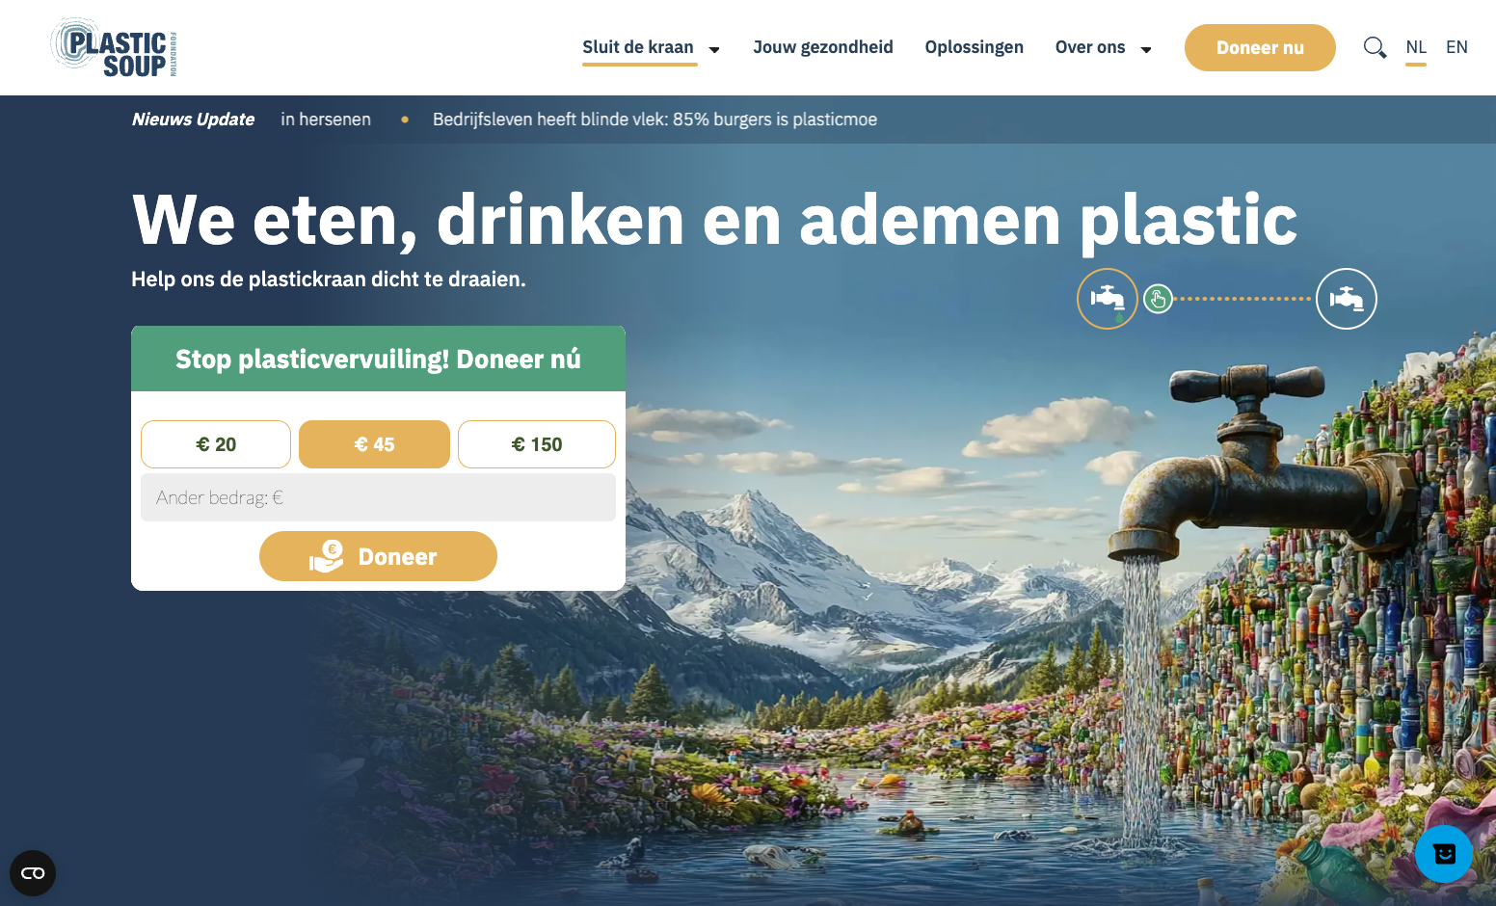This screenshot has height=906, width=1496.
Task: Click the hand-with-coin icon on Doneer
Action: 327,556
